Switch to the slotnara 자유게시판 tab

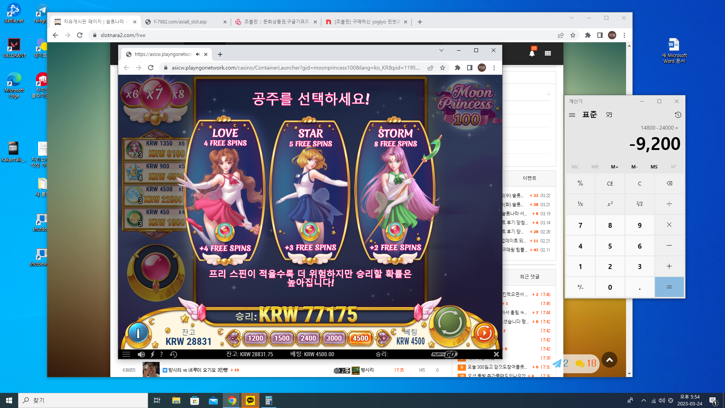pyautogui.click(x=95, y=22)
